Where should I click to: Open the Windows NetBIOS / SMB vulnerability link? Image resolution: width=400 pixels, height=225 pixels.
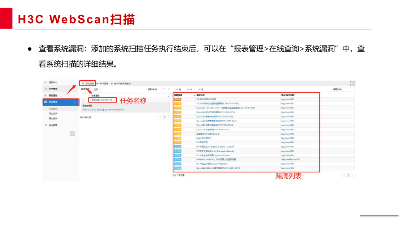(216, 159)
